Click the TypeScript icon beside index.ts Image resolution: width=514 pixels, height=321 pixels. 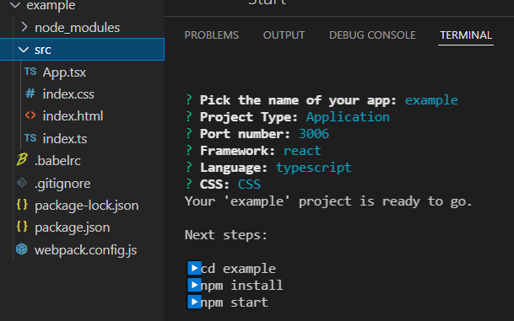(30, 138)
